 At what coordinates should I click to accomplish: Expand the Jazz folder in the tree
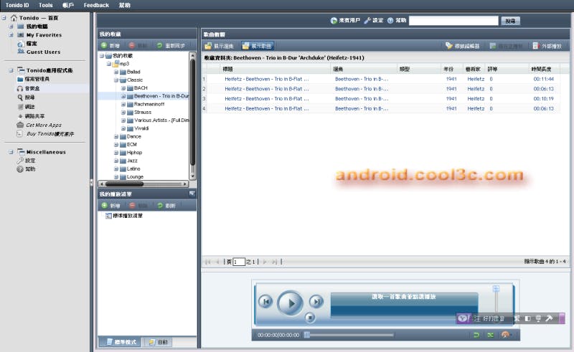[117, 161]
